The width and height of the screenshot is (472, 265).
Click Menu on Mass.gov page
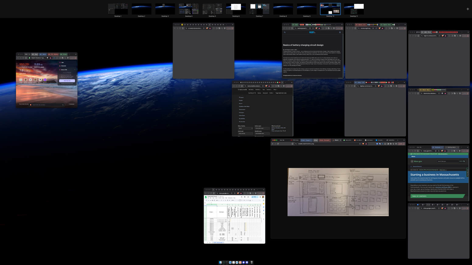(413, 157)
